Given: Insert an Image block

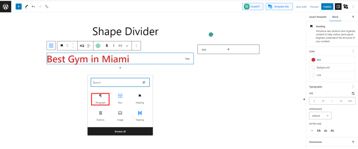Looking at the screenshot, I should pos(120,116).
